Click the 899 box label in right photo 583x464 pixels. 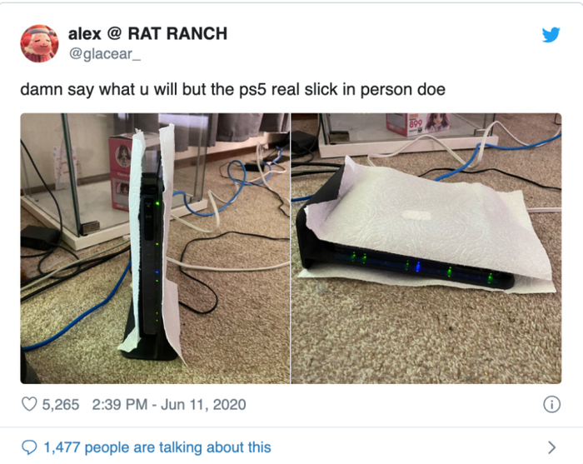pyautogui.click(x=416, y=123)
